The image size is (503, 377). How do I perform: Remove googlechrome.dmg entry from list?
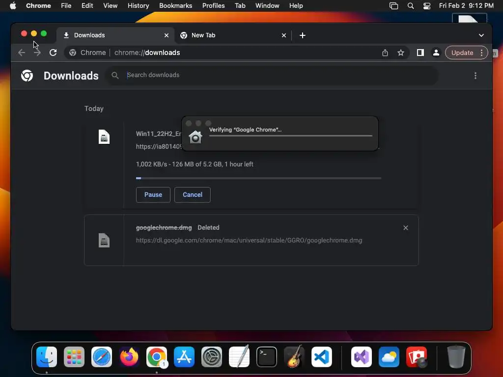click(406, 228)
